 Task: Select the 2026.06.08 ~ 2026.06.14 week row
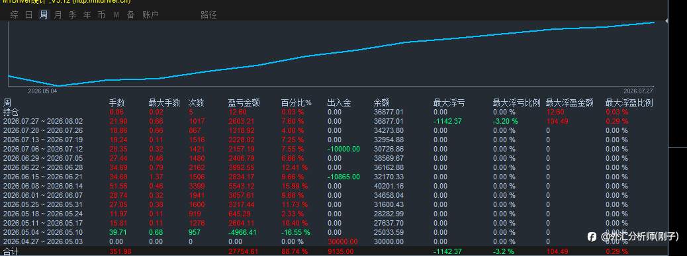click(x=333, y=186)
